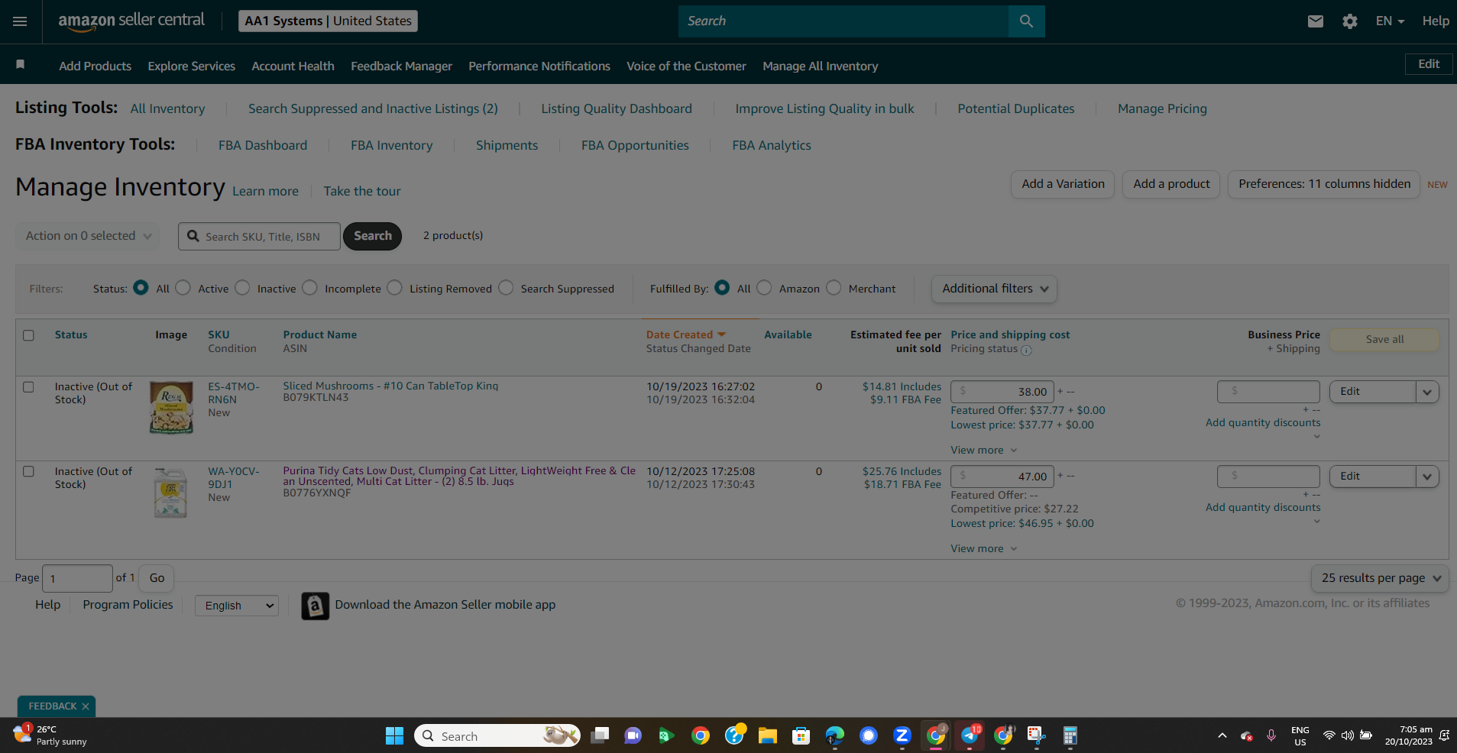The height and width of the screenshot is (753, 1457).
Task: Open the Manage Pricing link
Action: [x=1162, y=108]
